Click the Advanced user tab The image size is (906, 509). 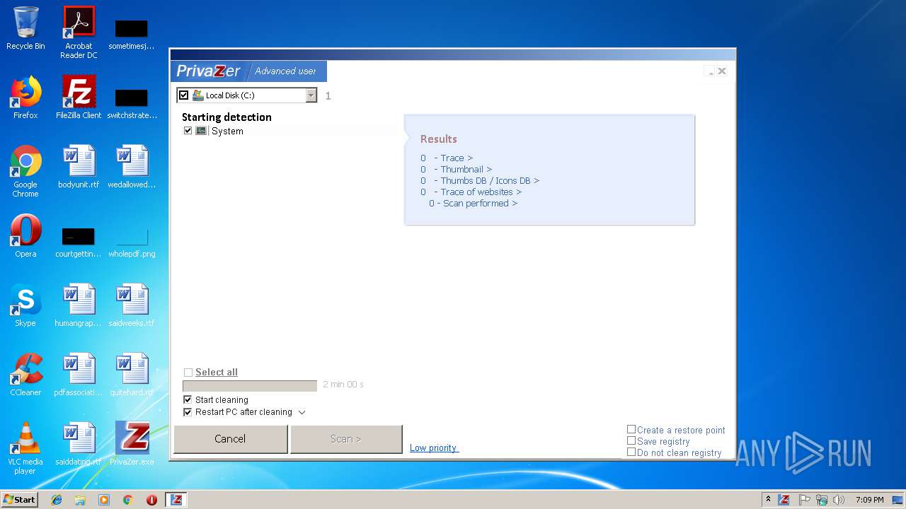(x=285, y=71)
